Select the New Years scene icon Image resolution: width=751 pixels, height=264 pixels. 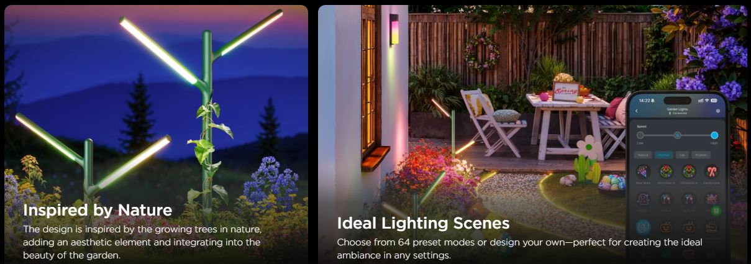(x=644, y=172)
